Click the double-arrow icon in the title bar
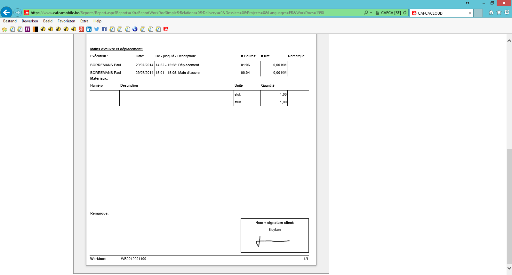 click(468, 3)
